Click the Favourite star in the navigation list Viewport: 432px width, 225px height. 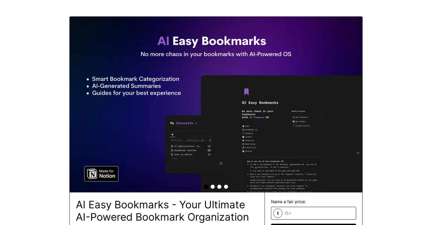tap(243, 140)
